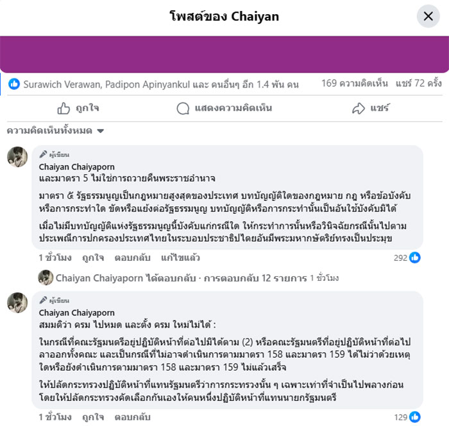
Task: Like the second comment via ถูกใจ
Action: [93, 417]
